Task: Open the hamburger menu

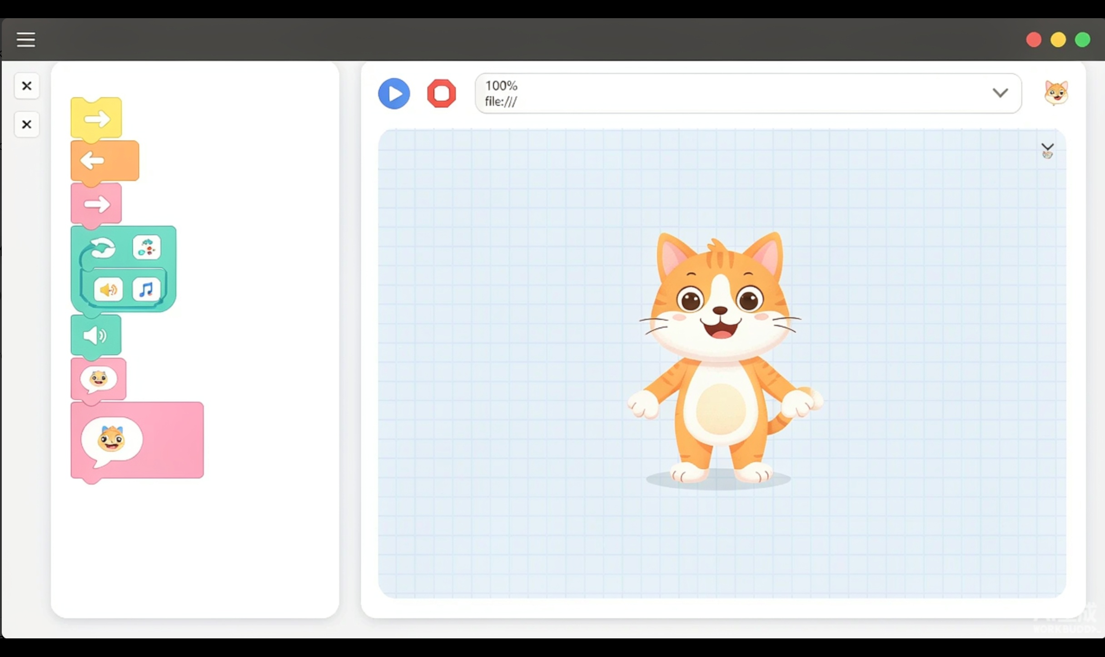Action: 26,40
